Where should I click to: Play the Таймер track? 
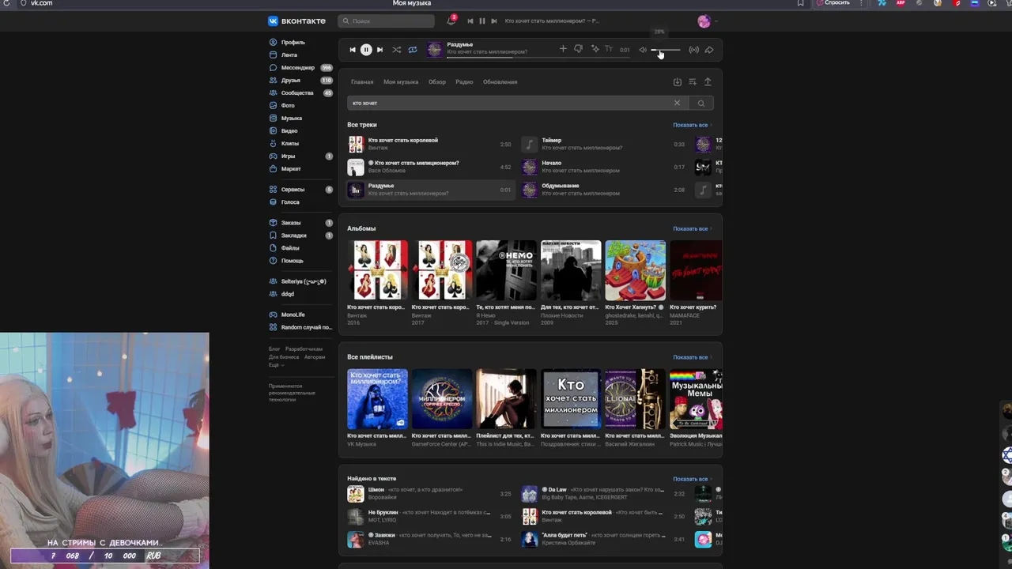tap(603, 144)
